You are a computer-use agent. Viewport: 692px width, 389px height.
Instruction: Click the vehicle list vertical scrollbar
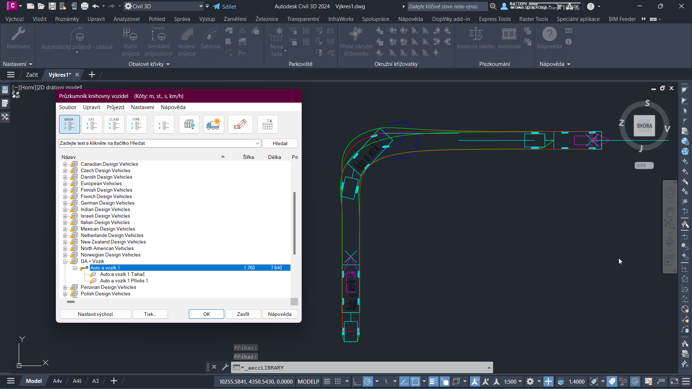tap(294, 223)
